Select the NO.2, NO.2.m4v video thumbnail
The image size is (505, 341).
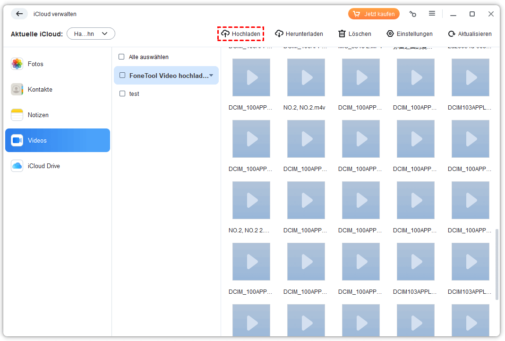[306, 77]
